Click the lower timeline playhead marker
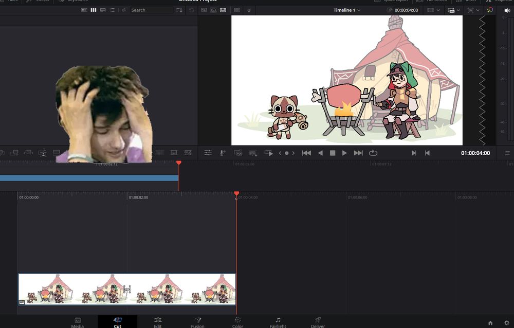 236,193
